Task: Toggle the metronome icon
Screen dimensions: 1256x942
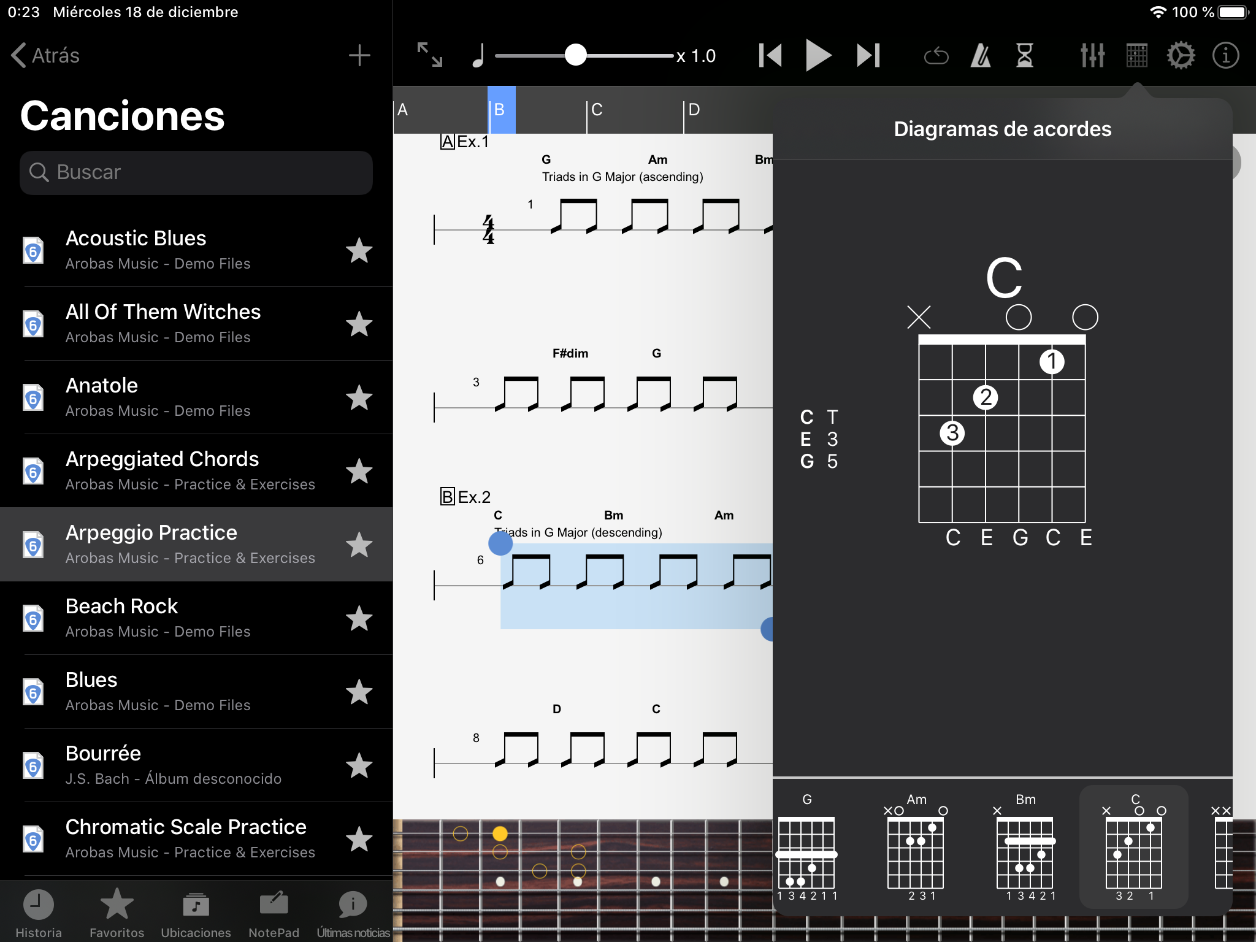Action: [981, 56]
